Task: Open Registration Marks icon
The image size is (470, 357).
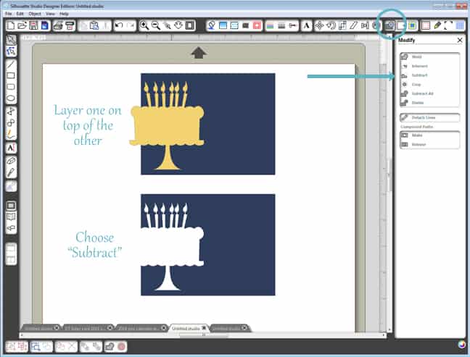Action: point(448,26)
